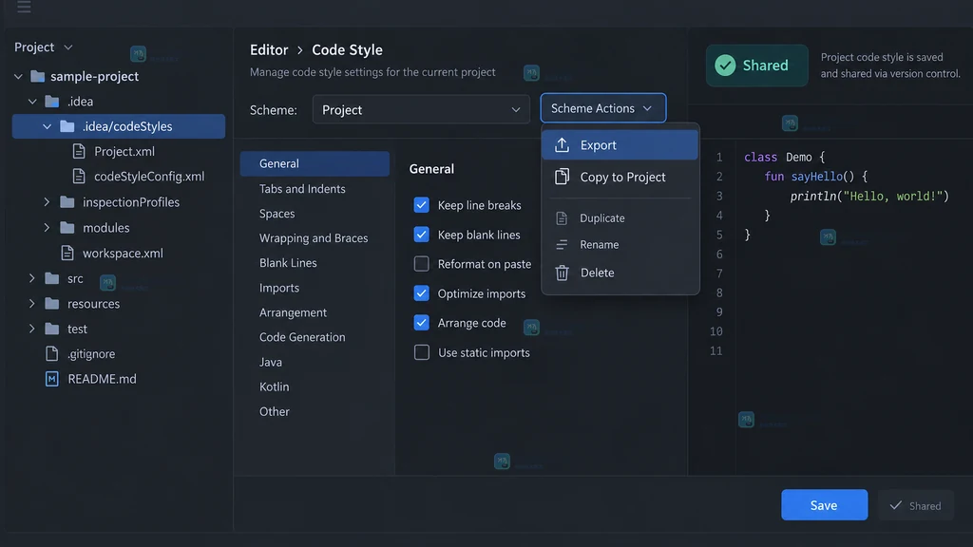973x547 pixels.
Task: Click println line in code preview
Action: coord(868,197)
